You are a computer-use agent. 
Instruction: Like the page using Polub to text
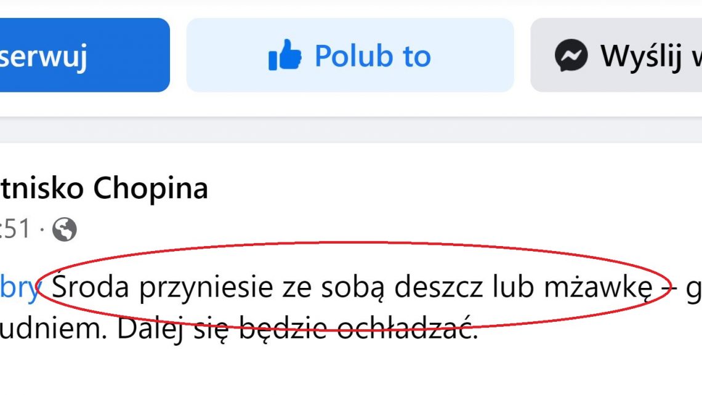[x=373, y=56]
